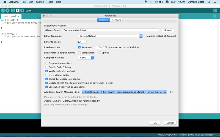Enable verbose output during compilation
220x137 pixels.
point(79,53)
